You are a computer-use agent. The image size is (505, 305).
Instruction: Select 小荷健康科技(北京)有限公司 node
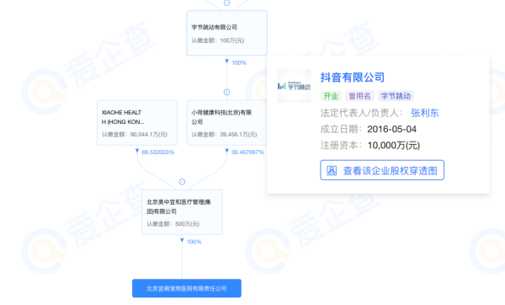[x=226, y=122]
